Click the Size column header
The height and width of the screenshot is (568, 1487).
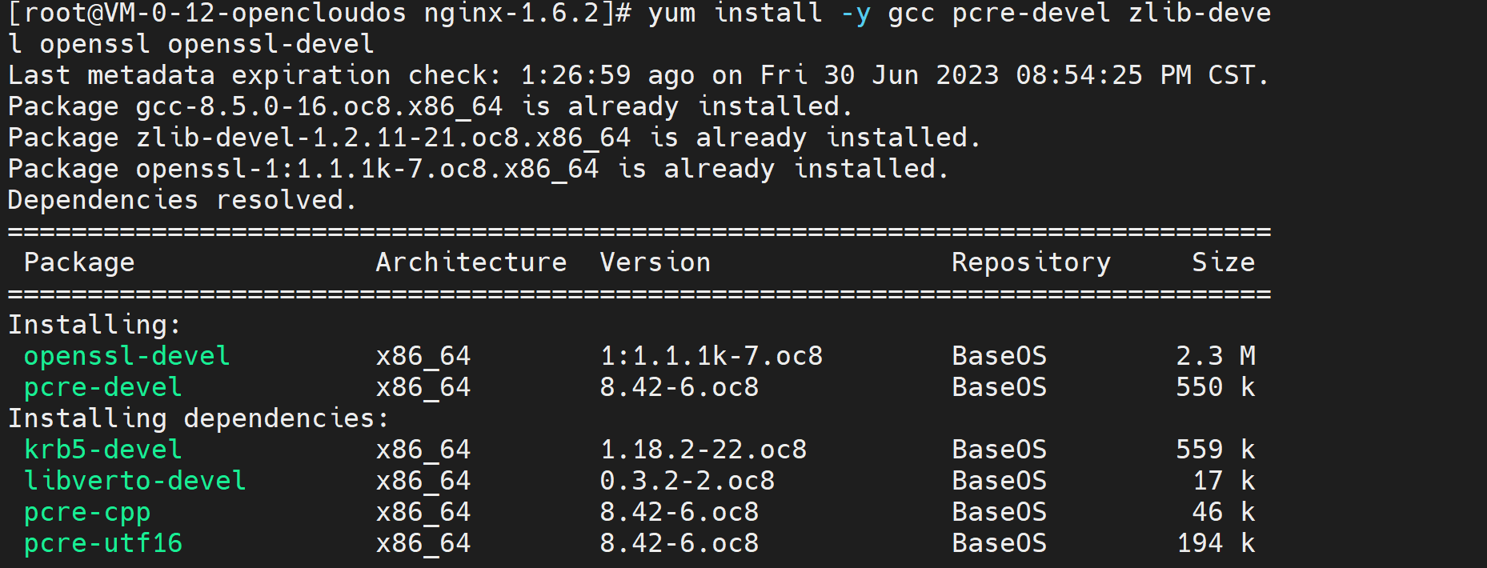tap(1223, 262)
